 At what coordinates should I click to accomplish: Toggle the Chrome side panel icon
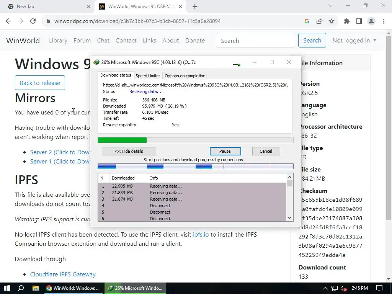tap(359, 21)
